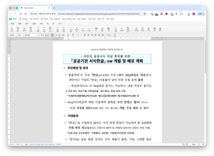Open the 파일 menu
Image resolution: width=214 pixels, height=156 pixels.
pyautogui.click(x=12, y=24)
